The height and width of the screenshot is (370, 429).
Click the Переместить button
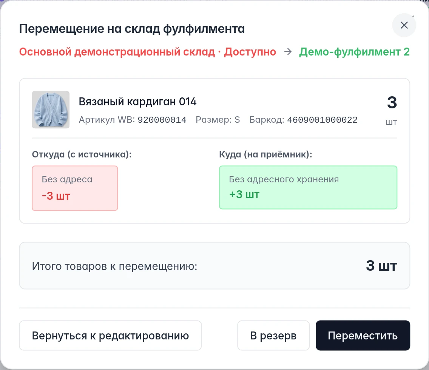click(x=363, y=336)
